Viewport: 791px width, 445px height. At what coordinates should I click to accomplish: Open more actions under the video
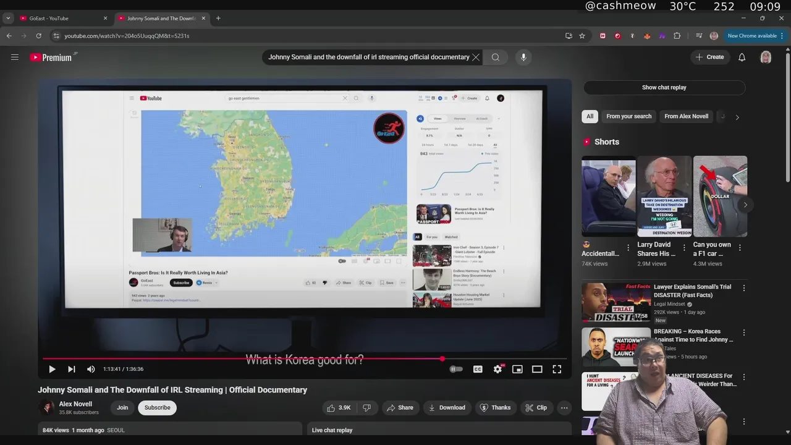564,408
